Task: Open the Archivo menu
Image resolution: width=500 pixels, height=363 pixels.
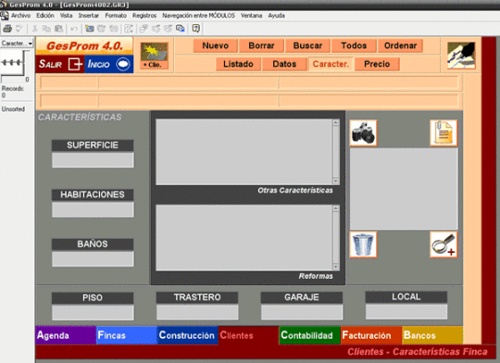Action: [x=21, y=16]
